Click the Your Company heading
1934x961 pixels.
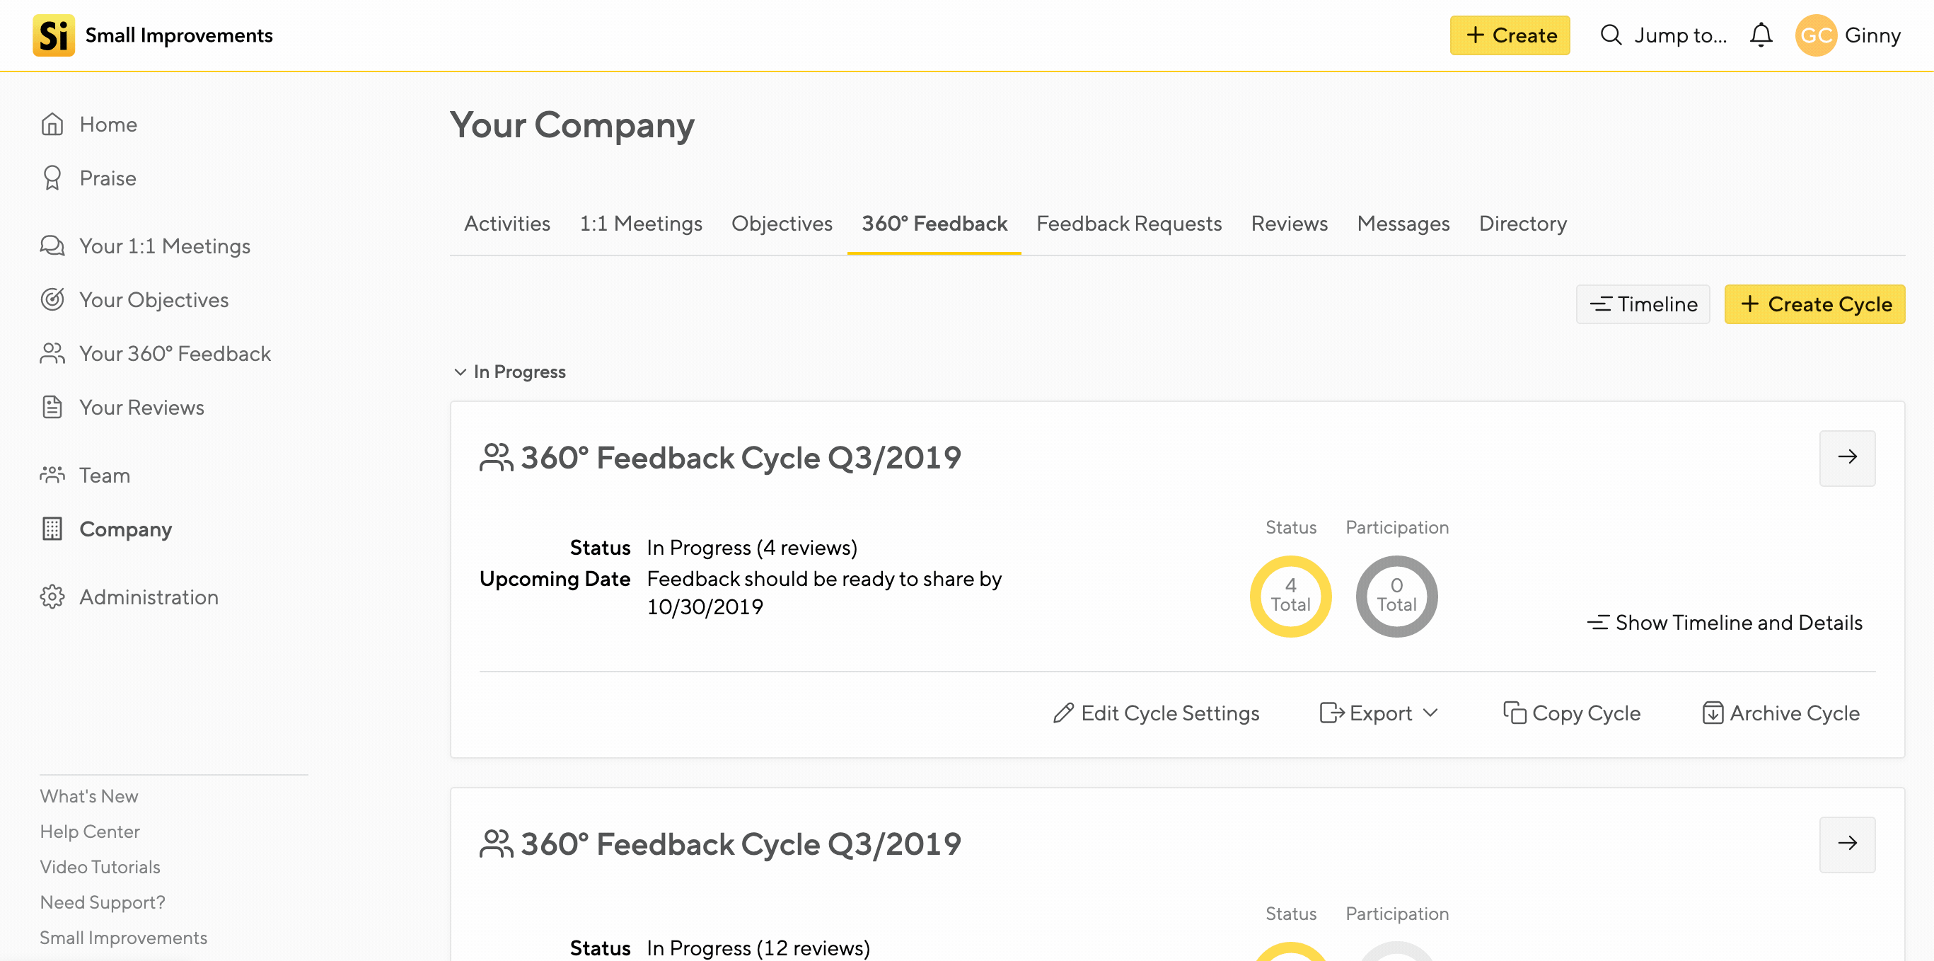coord(572,125)
